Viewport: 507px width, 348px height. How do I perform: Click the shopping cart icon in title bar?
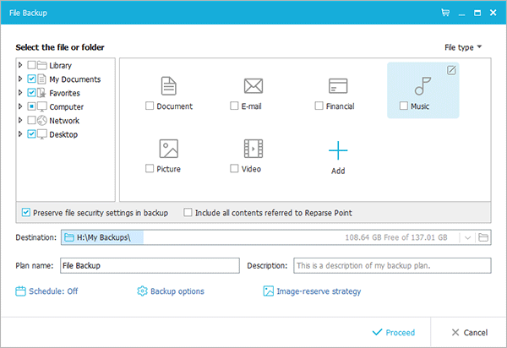pyautogui.click(x=445, y=13)
